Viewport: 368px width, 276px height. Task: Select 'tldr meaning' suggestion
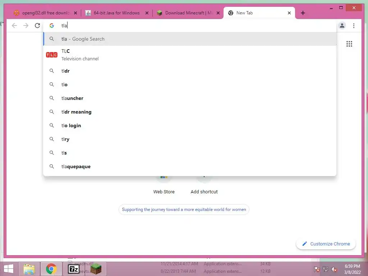(x=190, y=112)
